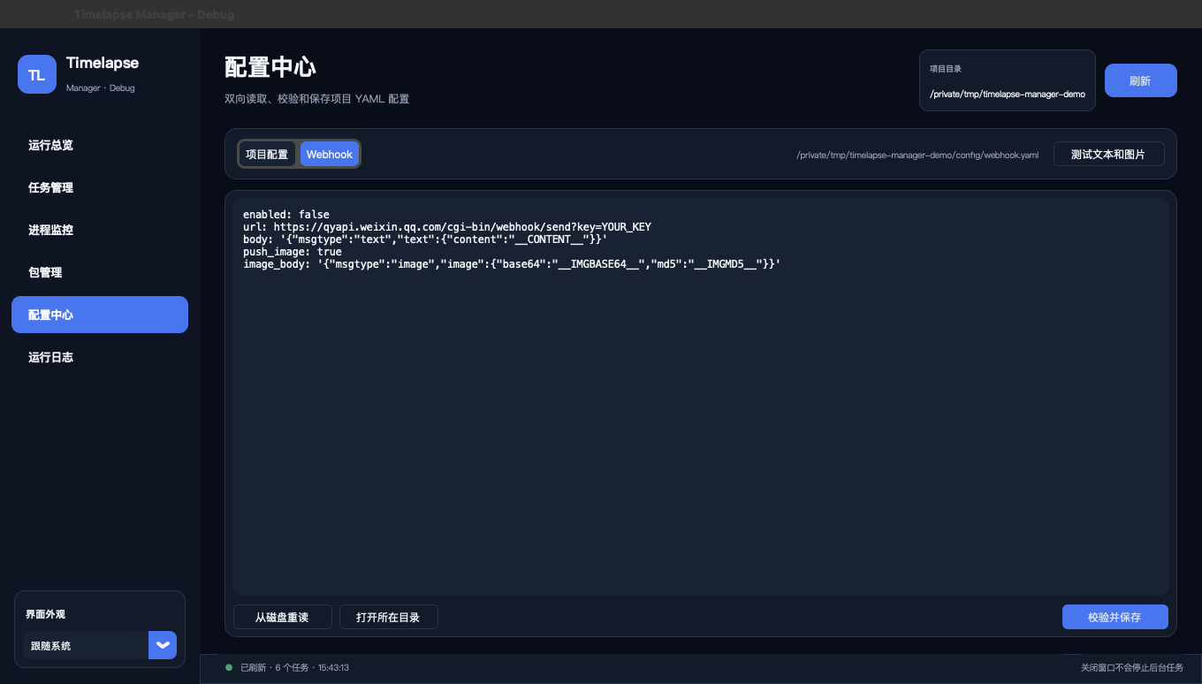Go to 任务管理 page

pyautogui.click(x=100, y=187)
